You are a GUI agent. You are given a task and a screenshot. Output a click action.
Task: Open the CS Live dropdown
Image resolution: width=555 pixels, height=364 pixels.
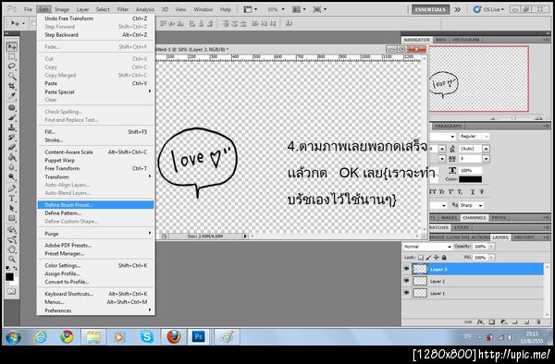point(488,9)
